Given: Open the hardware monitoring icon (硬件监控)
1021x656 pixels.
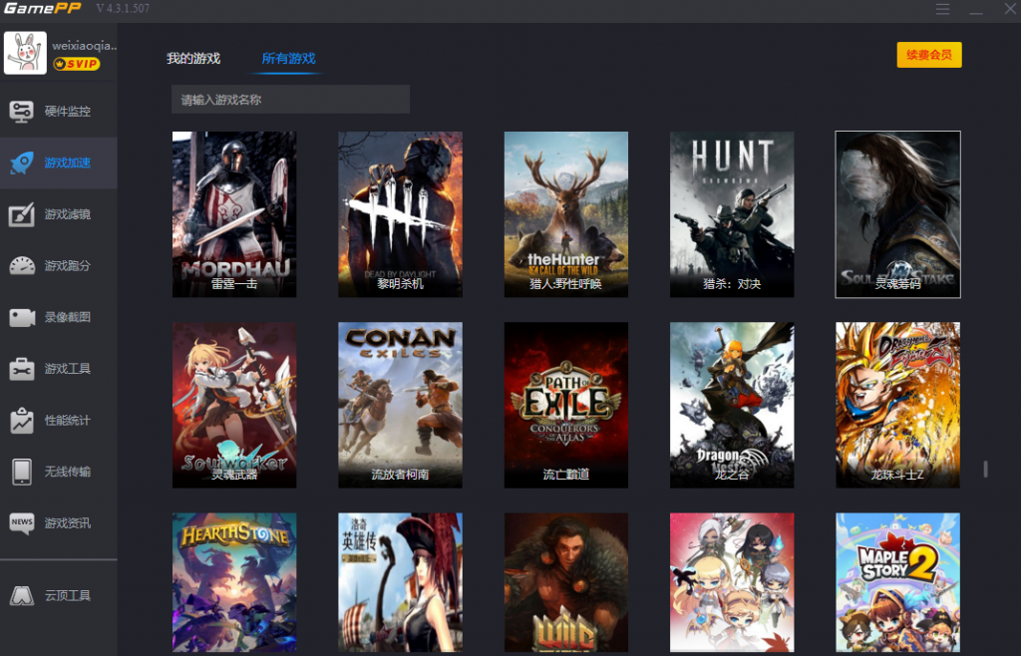Looking at the screenshot, I should [22, 112].
